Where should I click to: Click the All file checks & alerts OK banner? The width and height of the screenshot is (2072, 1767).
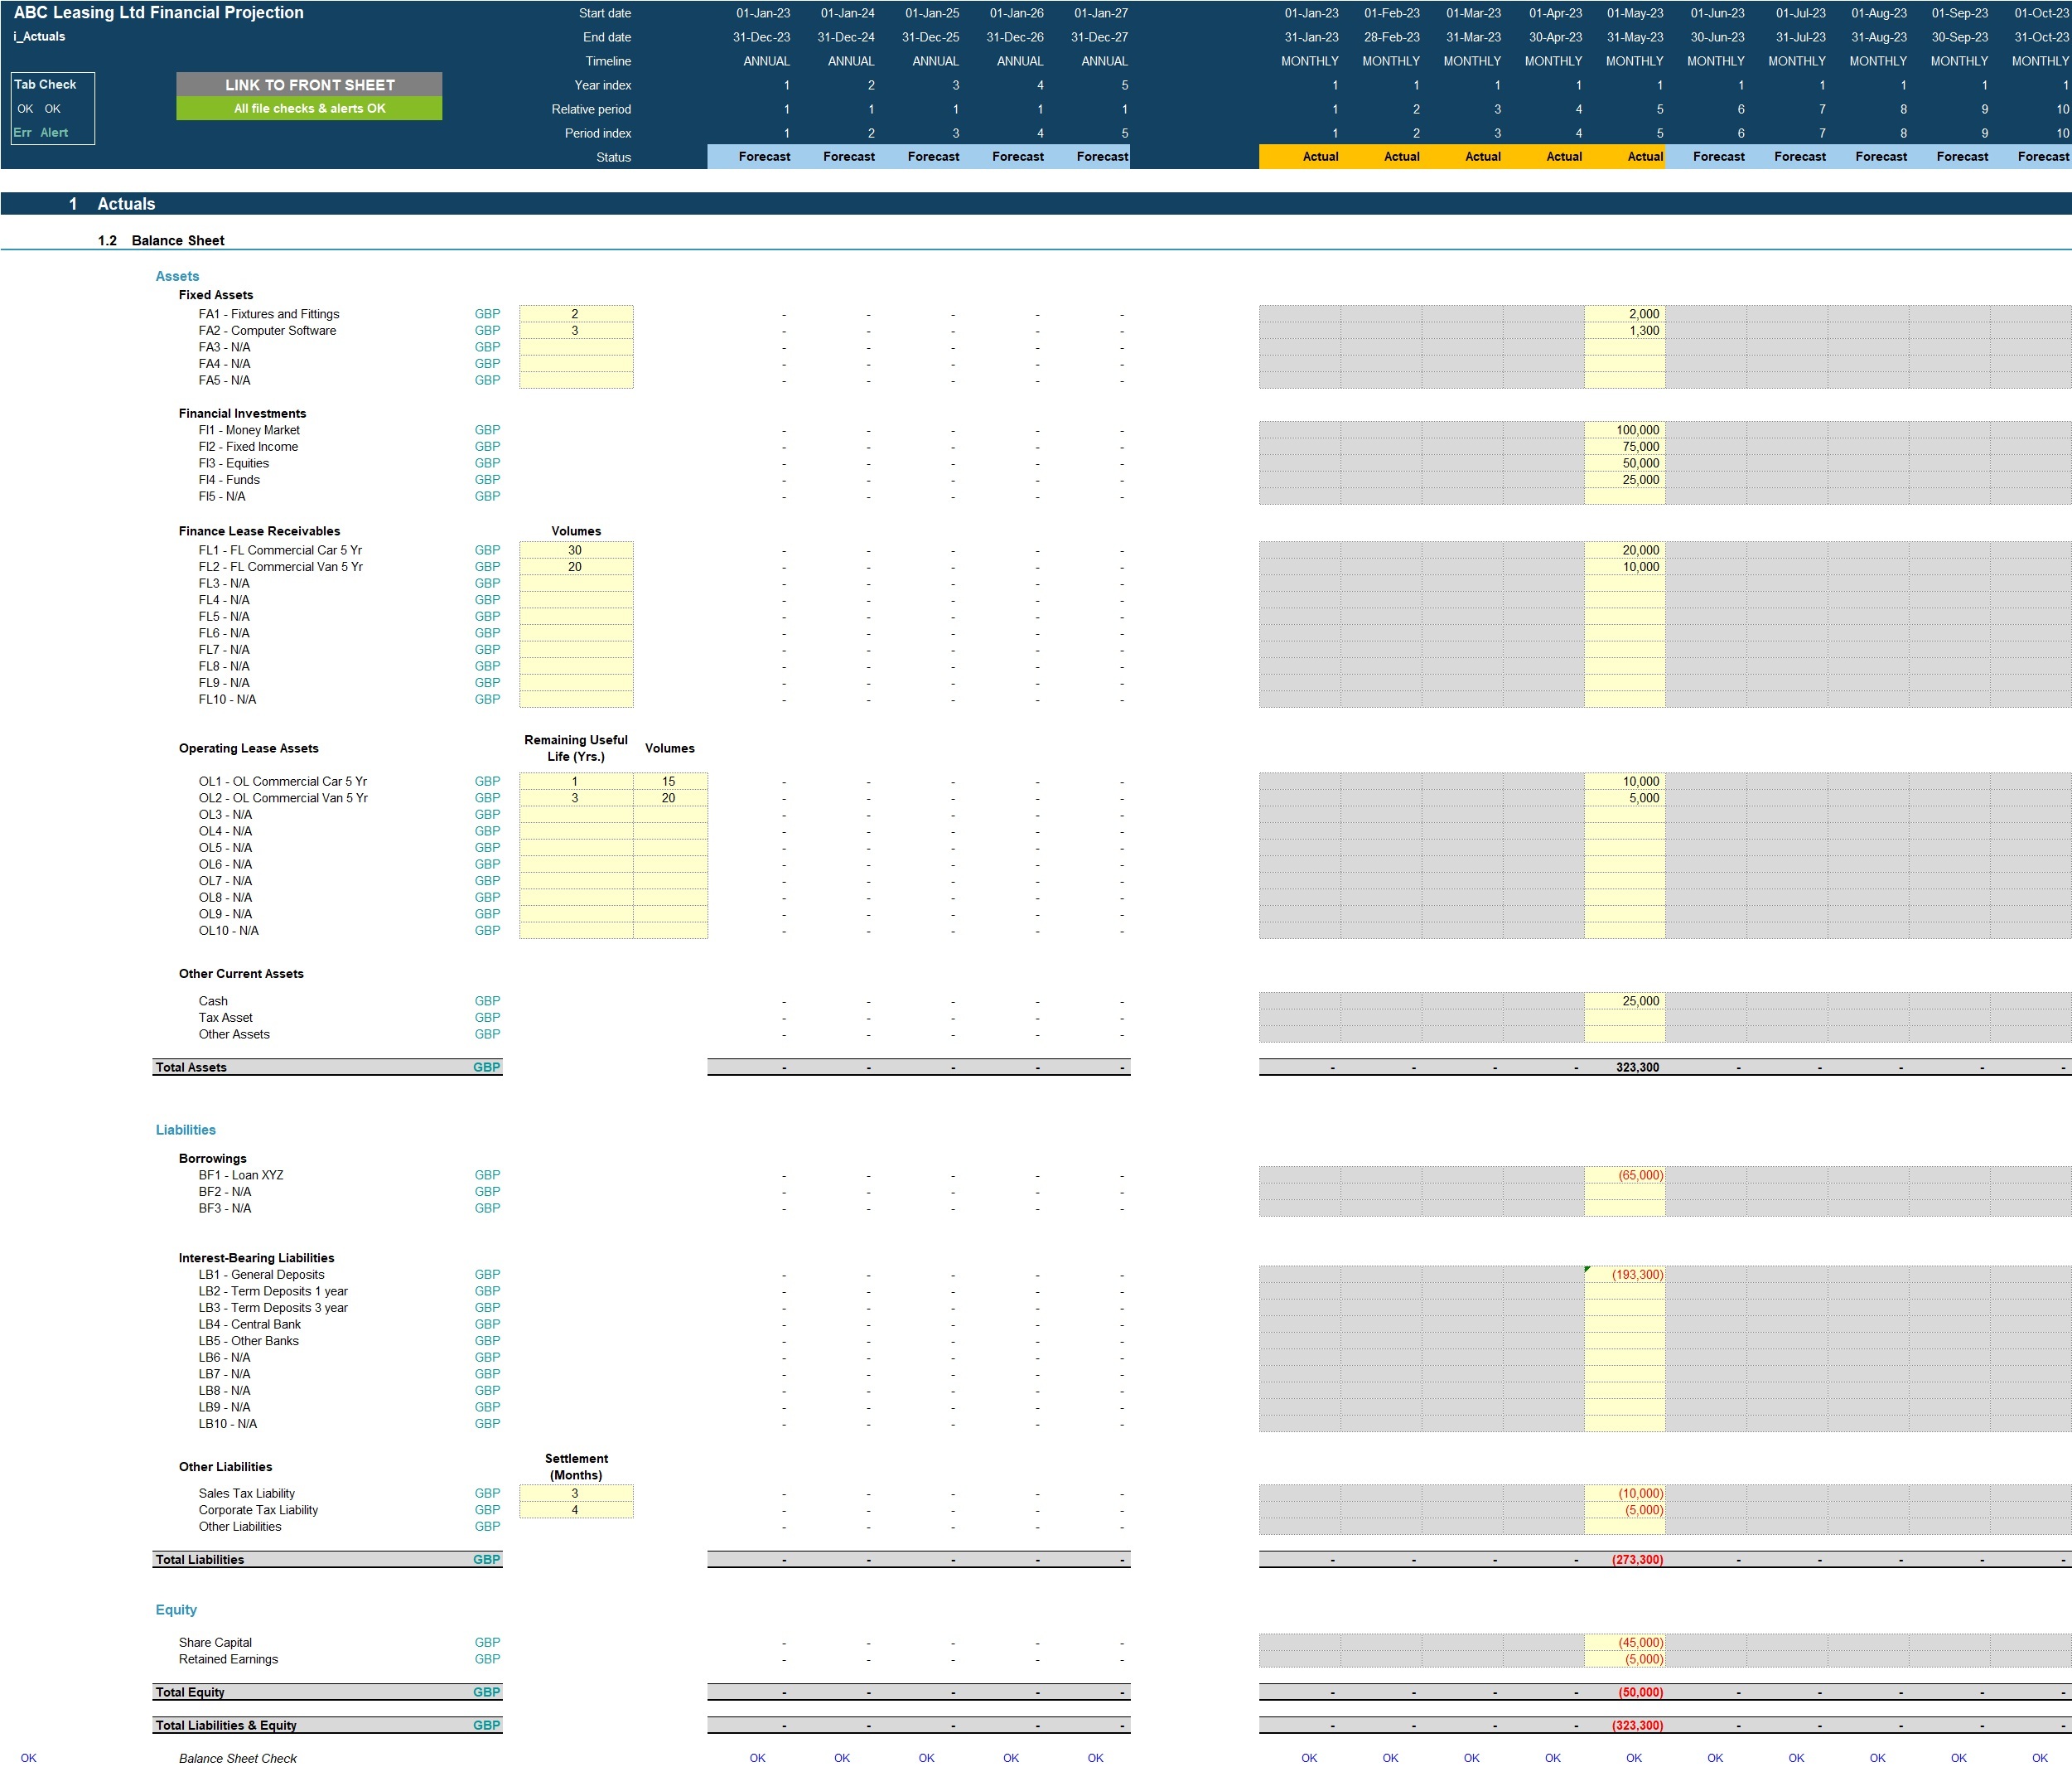pos(308,106)
